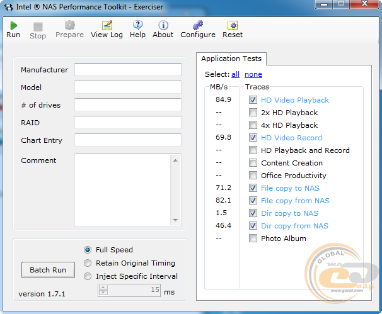Focus the # of drives field
The width and height of the screenshot is (382, 314).
128,104
